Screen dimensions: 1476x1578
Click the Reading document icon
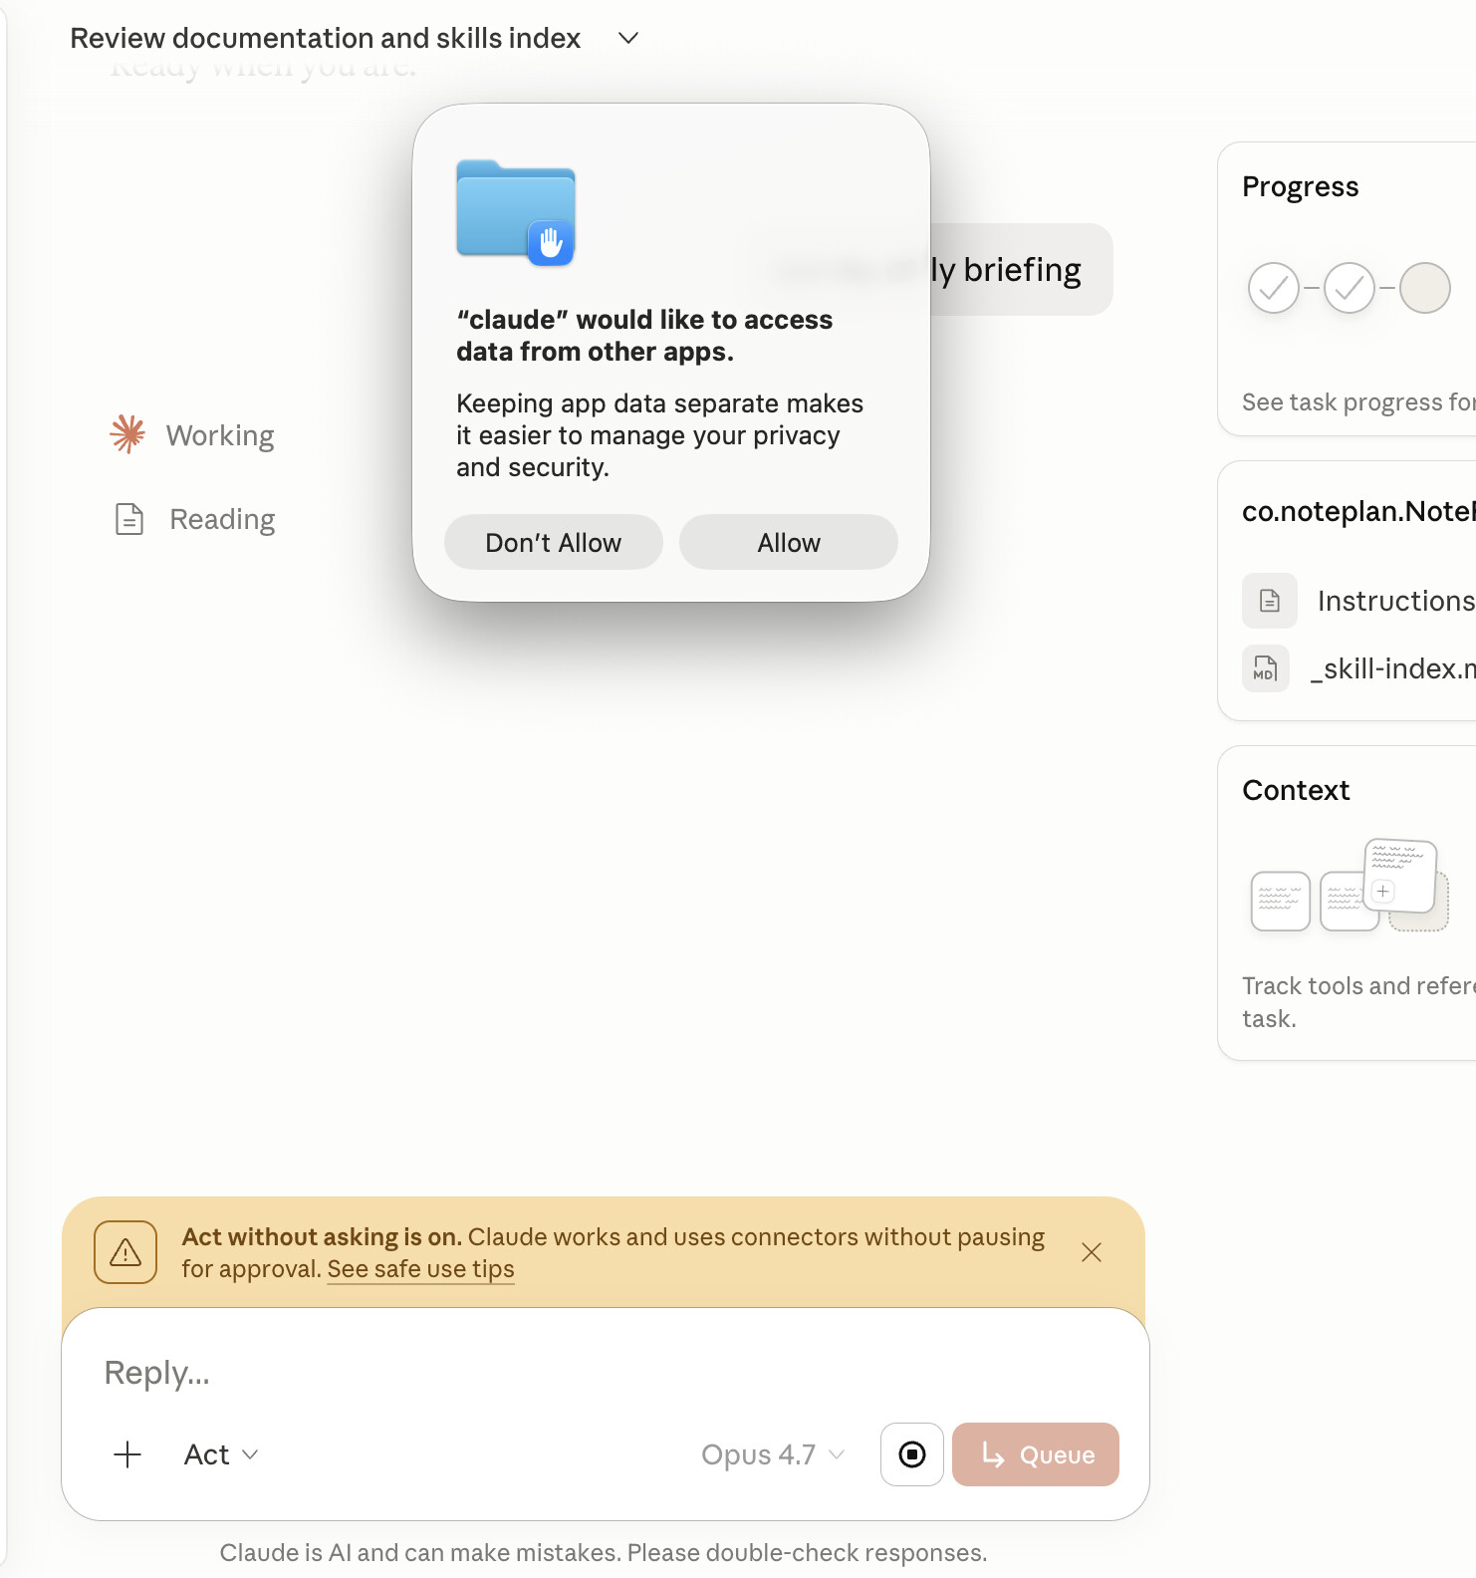coord(129,519)
